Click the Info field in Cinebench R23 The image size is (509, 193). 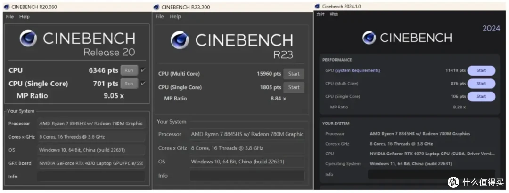pos(247,175)
